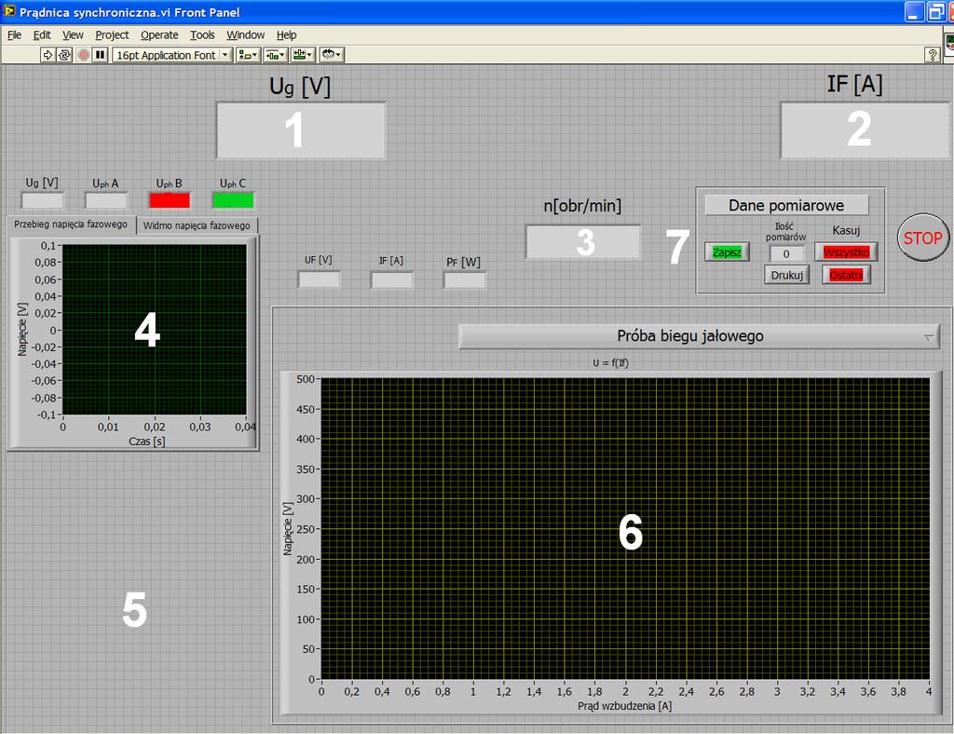The height and width of the screenshot is (734, 954).
Task: Click the Prąd wzbudzenia [A] axis label
Action: (x=624, y=706)
